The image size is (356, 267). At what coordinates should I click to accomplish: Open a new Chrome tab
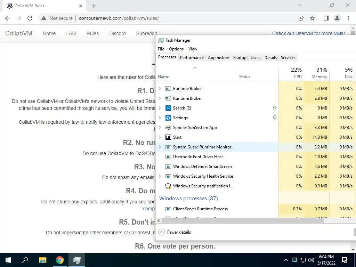[x=94, y=6]
